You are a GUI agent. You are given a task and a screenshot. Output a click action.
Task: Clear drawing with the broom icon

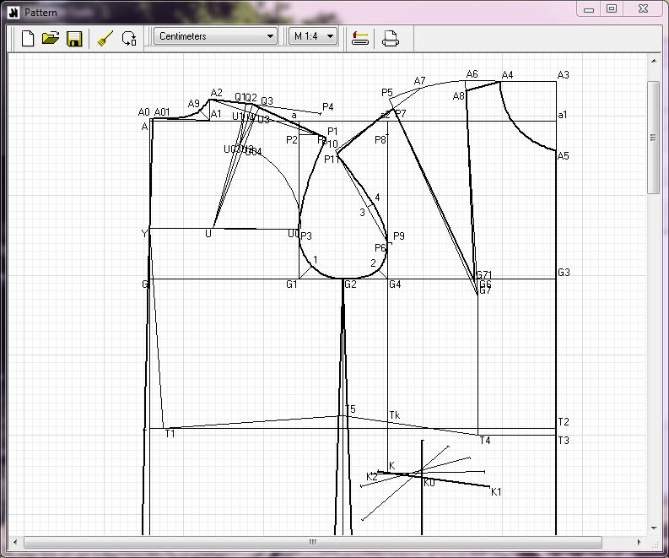(105, 39)
